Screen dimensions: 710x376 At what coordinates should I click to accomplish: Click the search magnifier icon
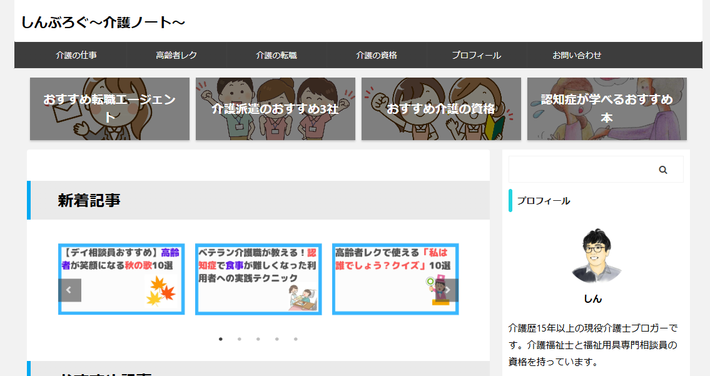[x=663, y=170]
